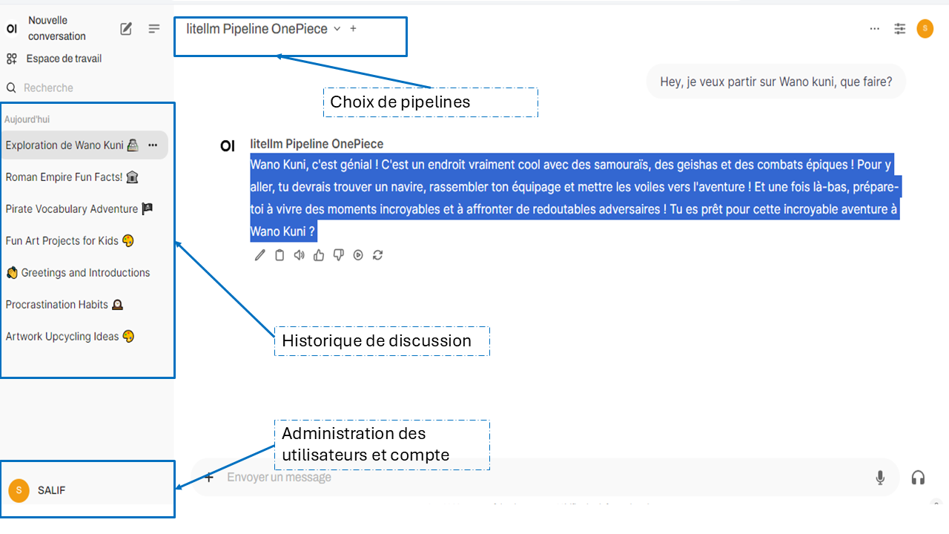The image size is (949, 534).
Task: Copy the response using the clipboard icon
Action: pyautogui.click(x=280, y=255)
